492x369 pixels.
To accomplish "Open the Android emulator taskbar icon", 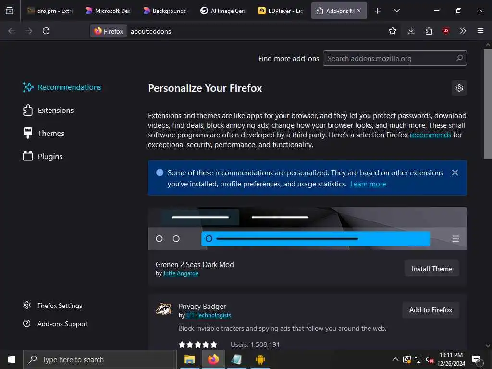I will tap(260, 359).
